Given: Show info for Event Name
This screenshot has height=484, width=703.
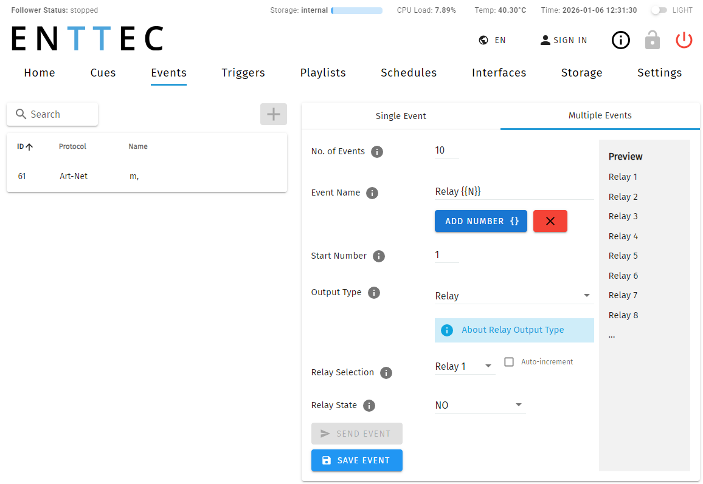Looking at the screenshot, I should [x=372, y=193].
